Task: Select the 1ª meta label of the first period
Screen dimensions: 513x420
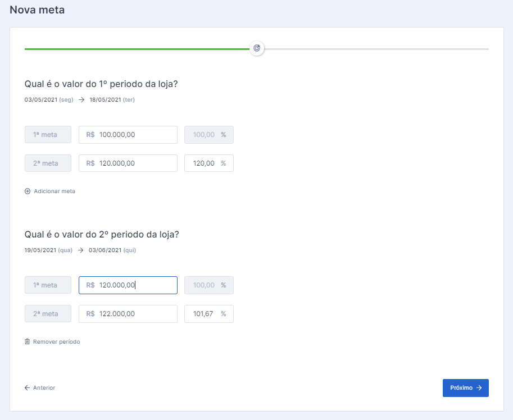Action: [47, 134]
